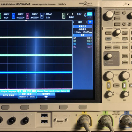Touch the lower front-panel USB port
Screen dimensions: 132x132
(x=44, y=121)
